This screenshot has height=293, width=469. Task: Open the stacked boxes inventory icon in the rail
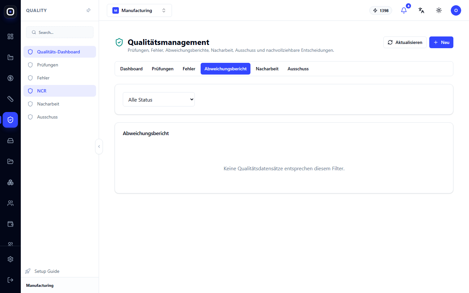(x=10, y=182)
